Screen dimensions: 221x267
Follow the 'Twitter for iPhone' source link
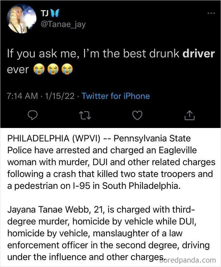click(x=116, y=96)
